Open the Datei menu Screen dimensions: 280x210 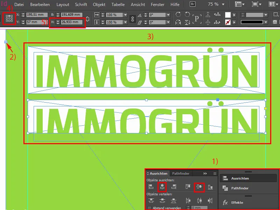pyautogui.click(x=19, y=5)
